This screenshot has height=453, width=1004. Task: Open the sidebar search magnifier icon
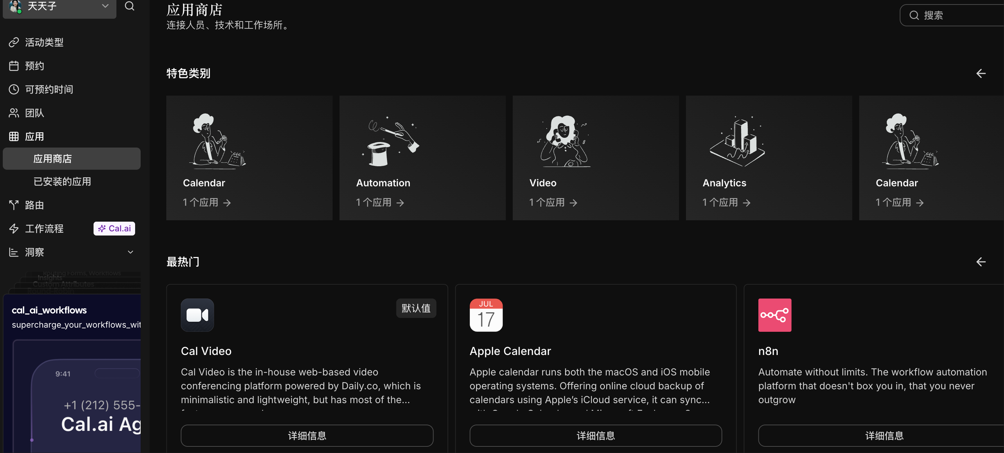tap(130, 6)
